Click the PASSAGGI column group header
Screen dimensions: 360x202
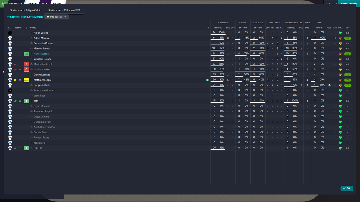223,22
